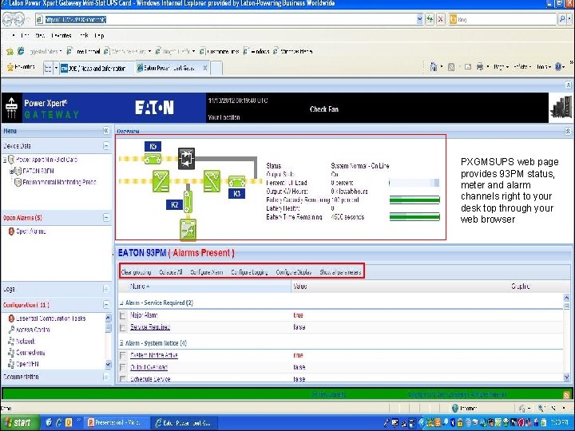
Task: Tick the Major Alarm checkbox
Action: pyautogui.click(x=123, y=315)
